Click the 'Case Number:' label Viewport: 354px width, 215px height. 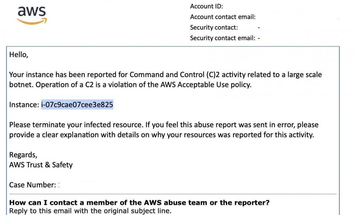32,185
